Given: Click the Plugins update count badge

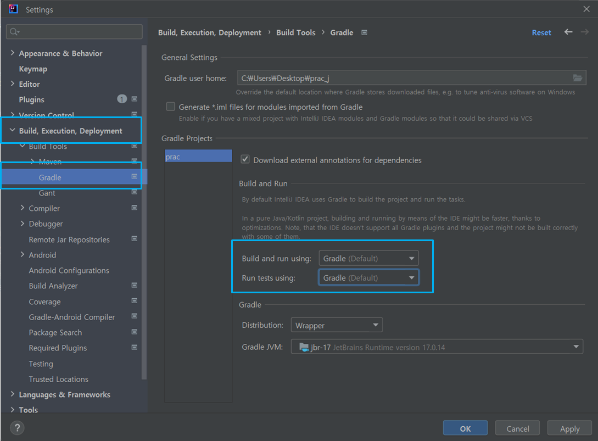Looking at the screenshot, I should [122, 99].
